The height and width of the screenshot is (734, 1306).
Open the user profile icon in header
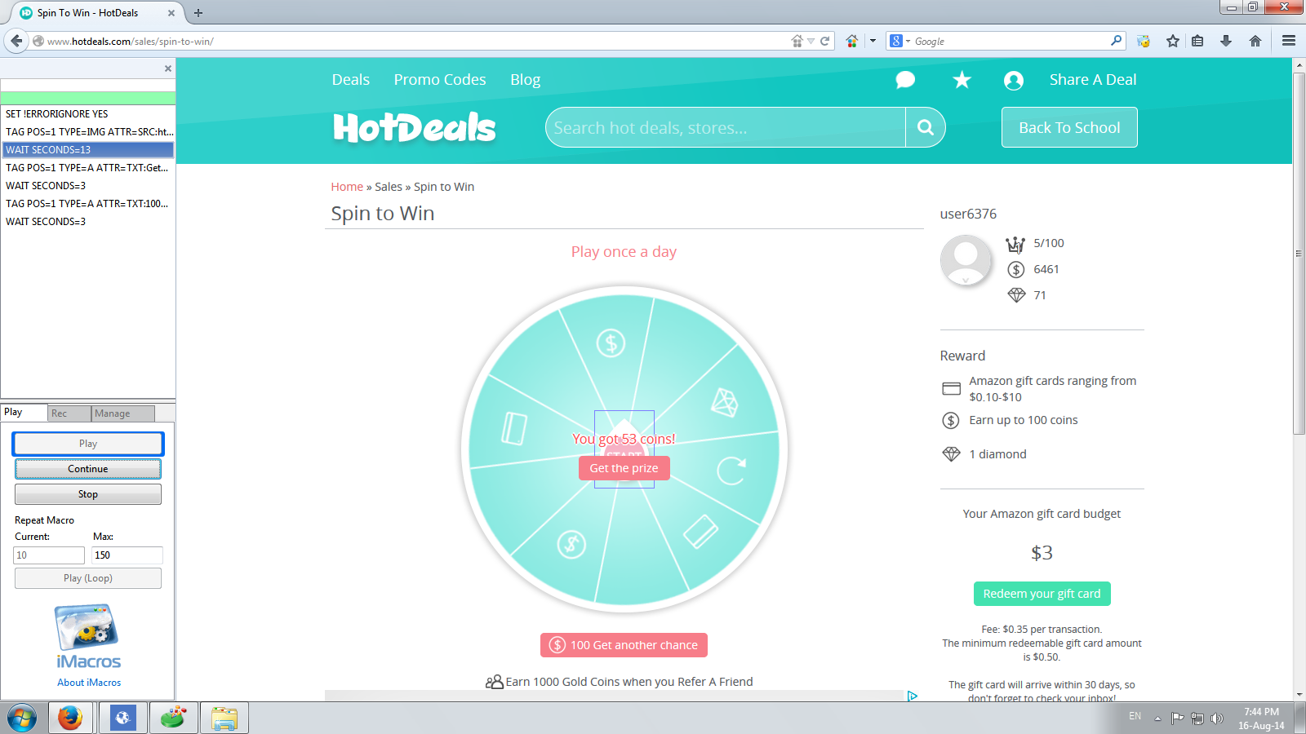pyautogui.click(x=1014, y=80)
